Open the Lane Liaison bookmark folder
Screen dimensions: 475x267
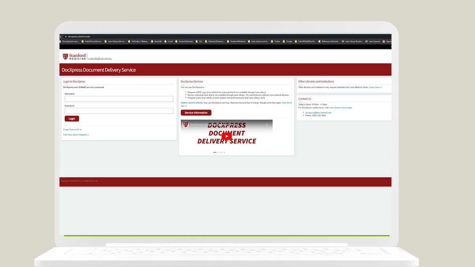pos(258,41)
